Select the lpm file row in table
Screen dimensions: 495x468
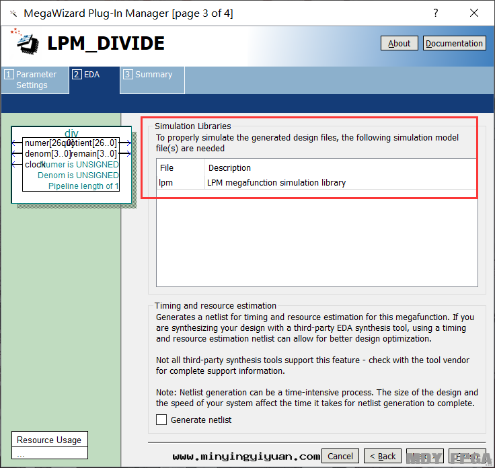pyautogui.click(x=167, y=182)
